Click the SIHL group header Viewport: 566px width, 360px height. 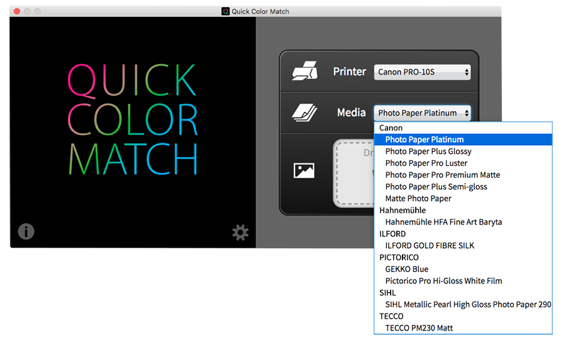click(x=463, y=293)
